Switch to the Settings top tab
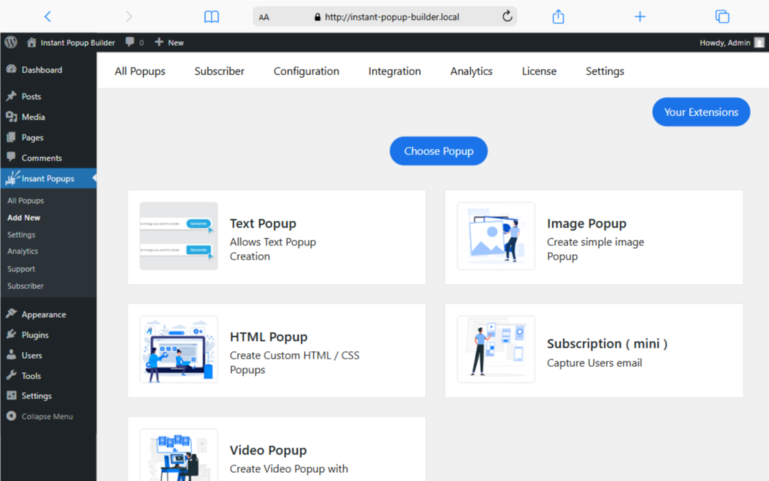The image size is (769, 481). (604, 71)
